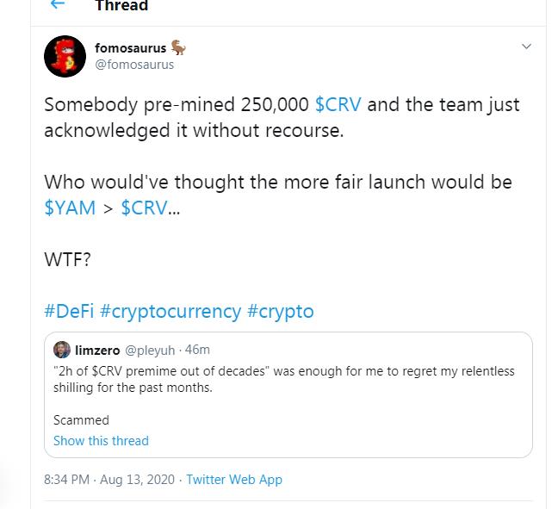Open the fomosaurus display name

(131, 48)
